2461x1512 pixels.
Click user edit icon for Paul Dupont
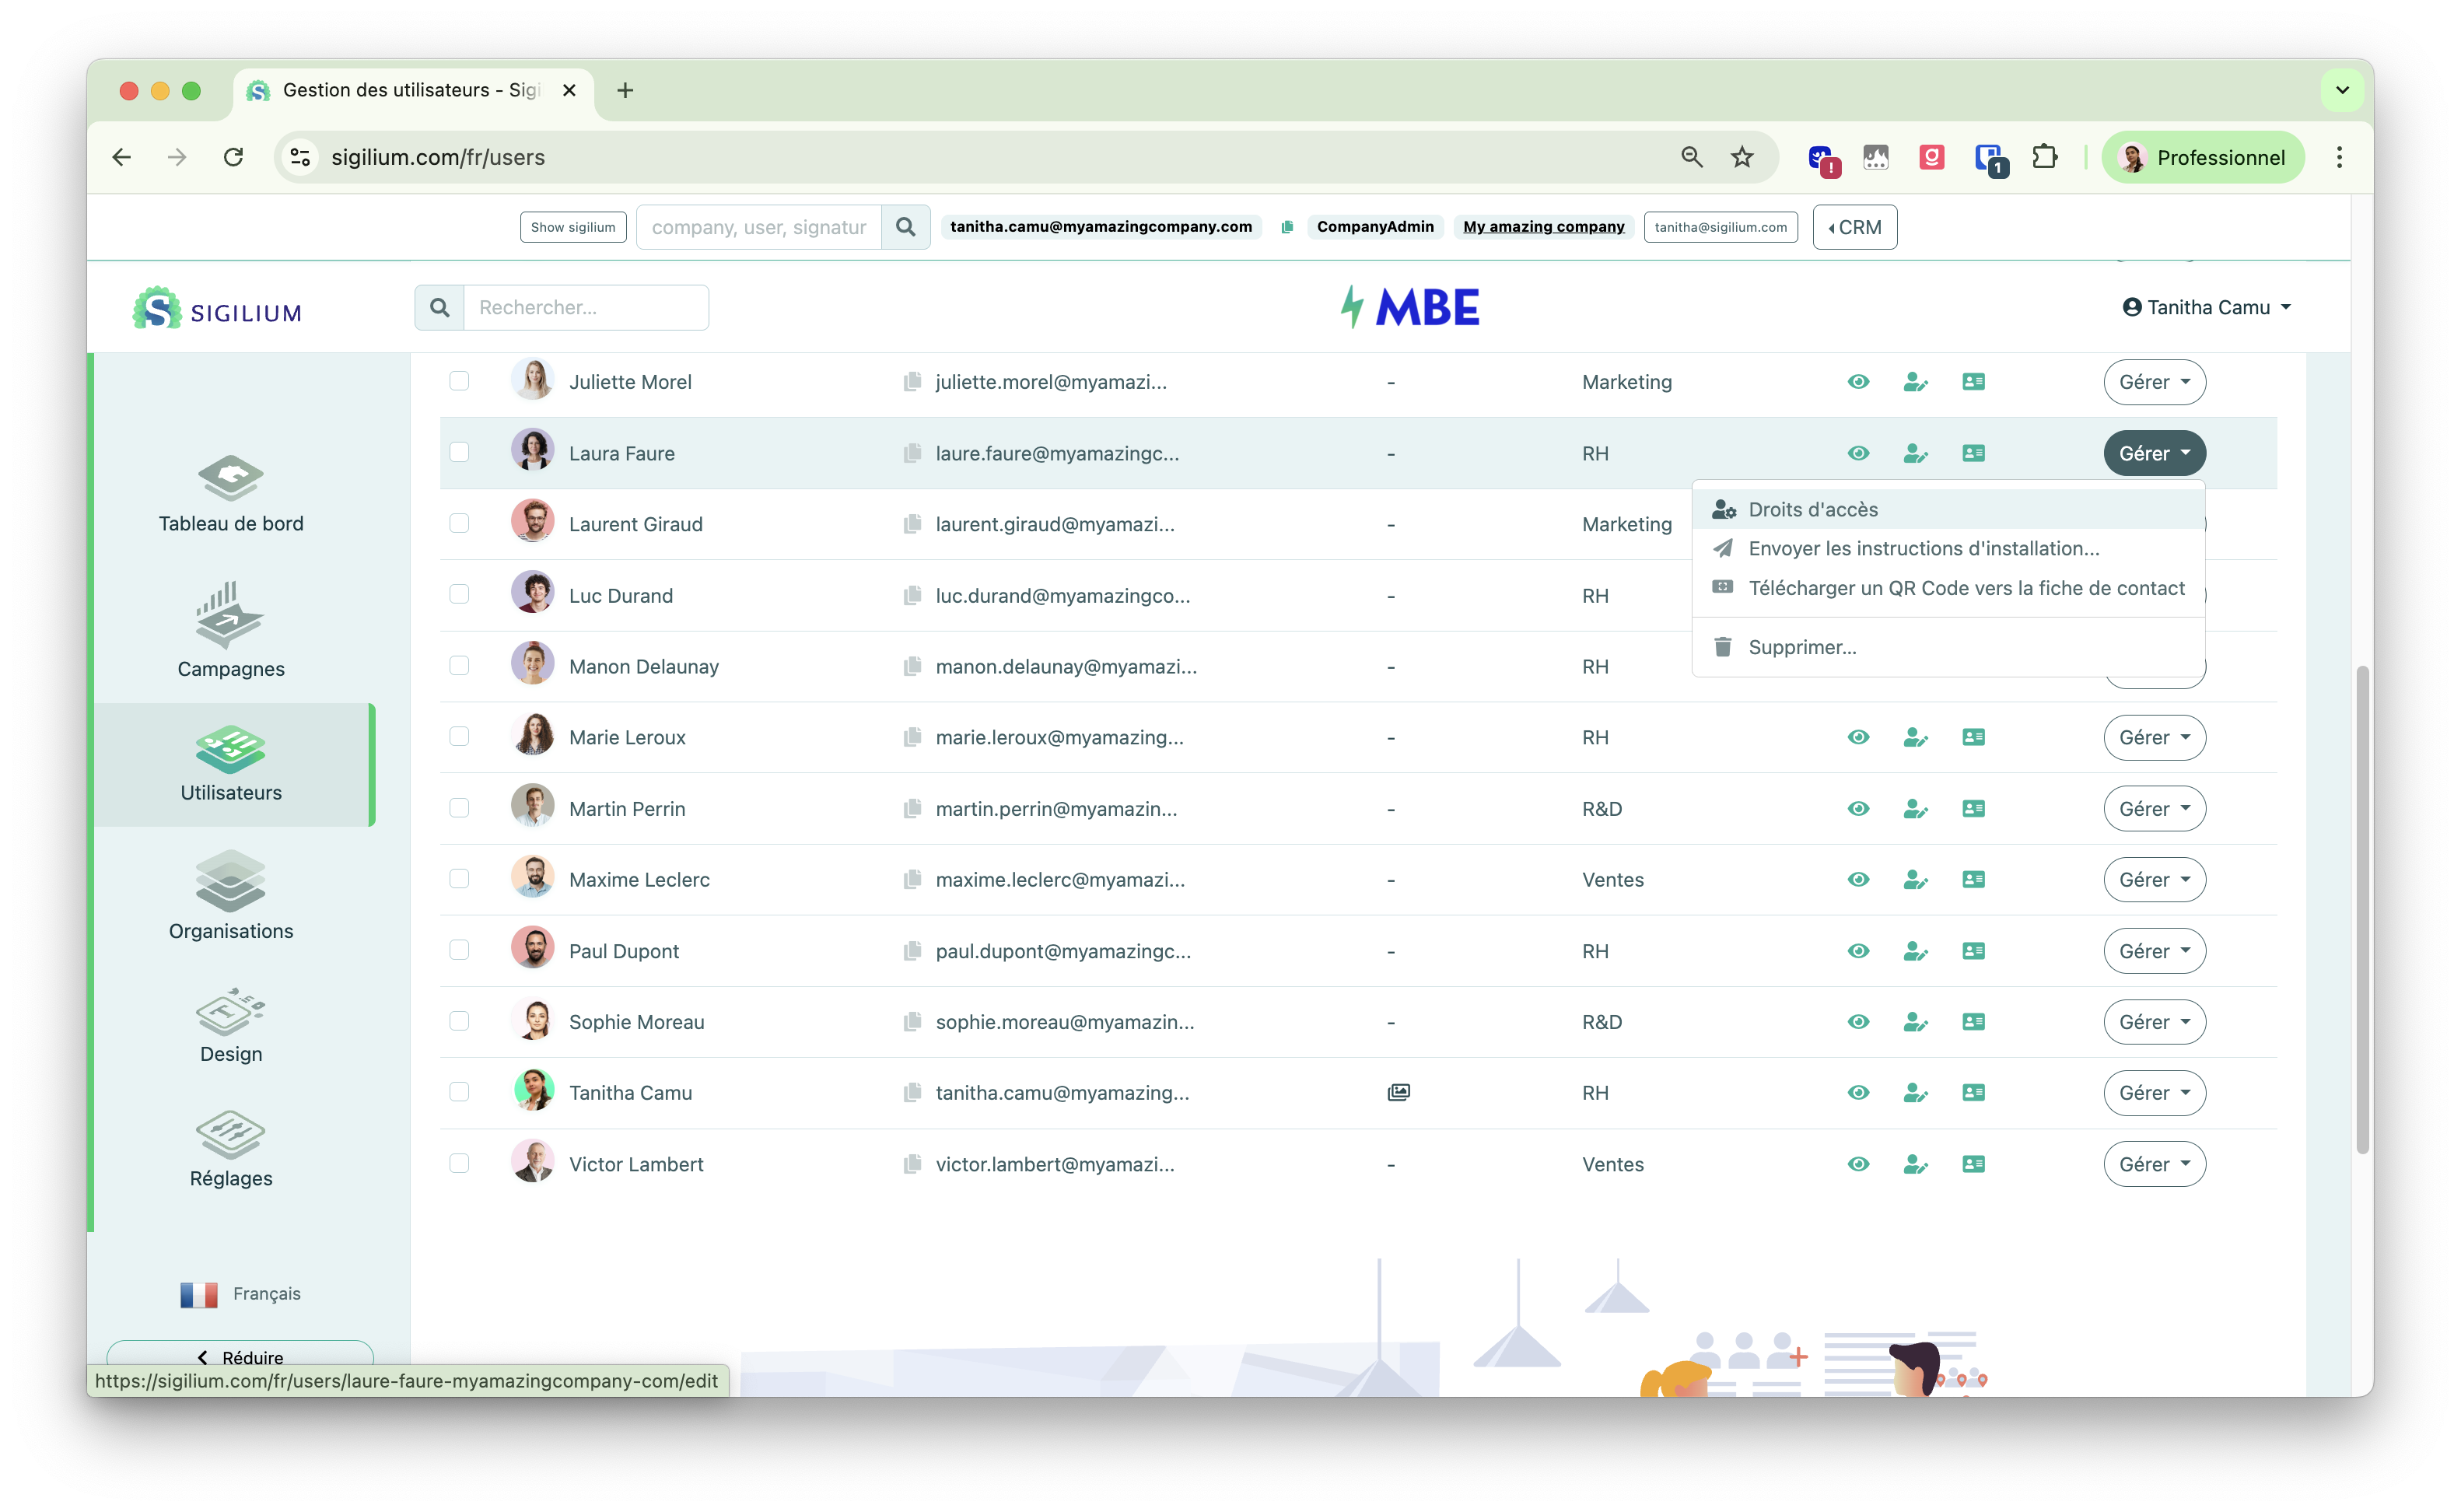click(x=1915, y=951)
